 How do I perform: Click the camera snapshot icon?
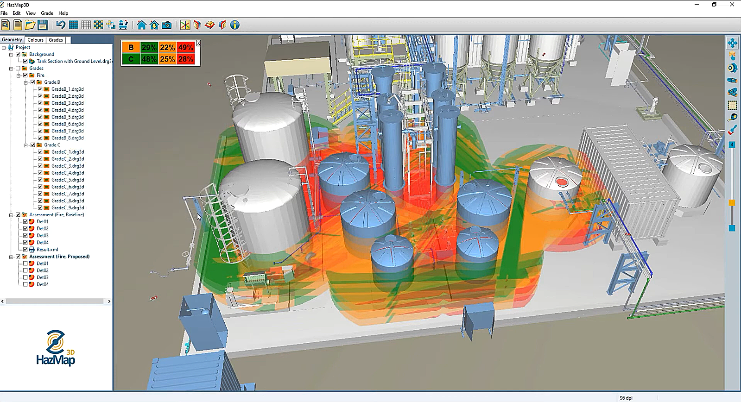tap(167, 25)
